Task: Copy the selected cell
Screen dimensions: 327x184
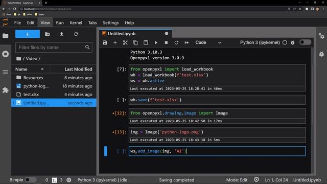Action: point(135,42)
